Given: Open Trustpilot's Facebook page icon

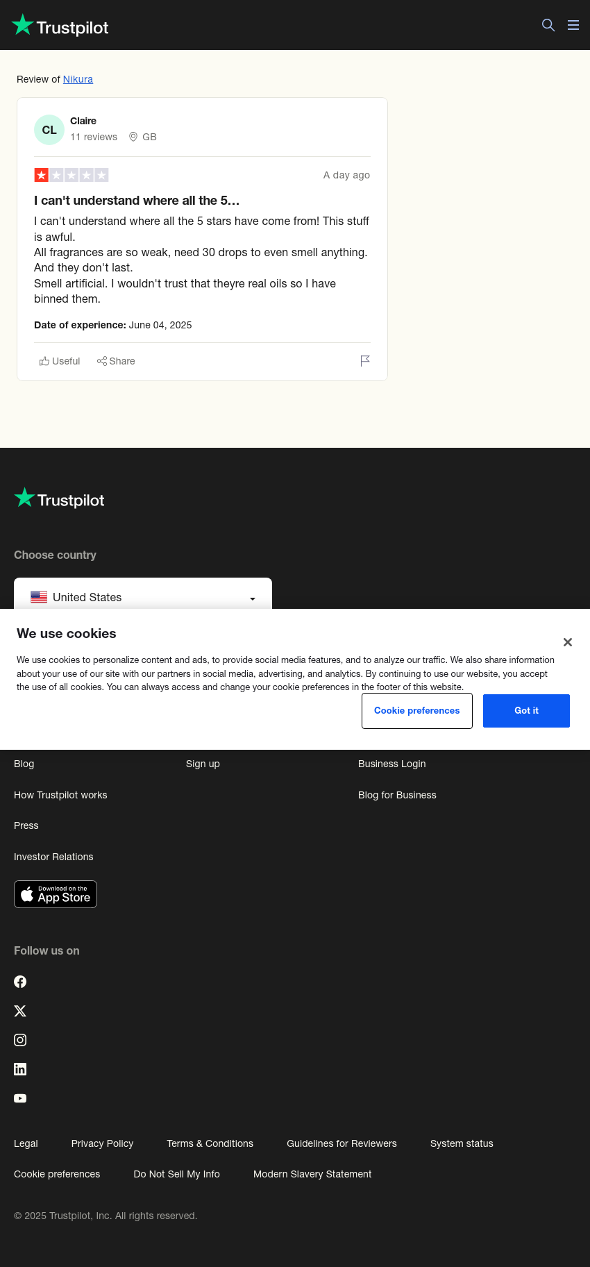Looking at the screenshot, I should pos(20,982).
